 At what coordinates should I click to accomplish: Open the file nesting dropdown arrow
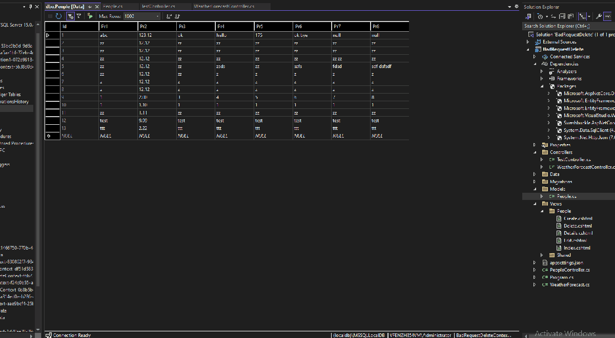pyautogui.click(x=589, y=16)
